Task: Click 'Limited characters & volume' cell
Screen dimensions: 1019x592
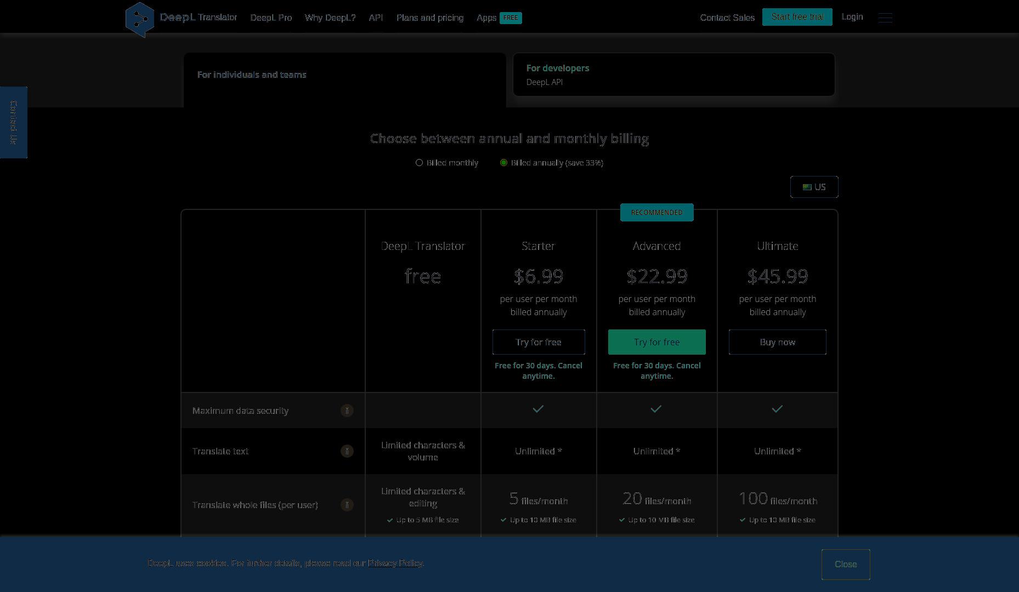Action: 423,451
